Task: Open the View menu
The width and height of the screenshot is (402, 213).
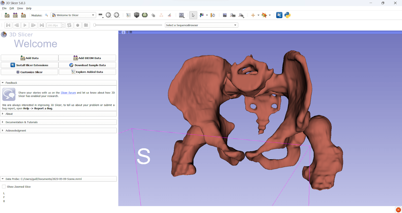Action: [x=20, y=8]
